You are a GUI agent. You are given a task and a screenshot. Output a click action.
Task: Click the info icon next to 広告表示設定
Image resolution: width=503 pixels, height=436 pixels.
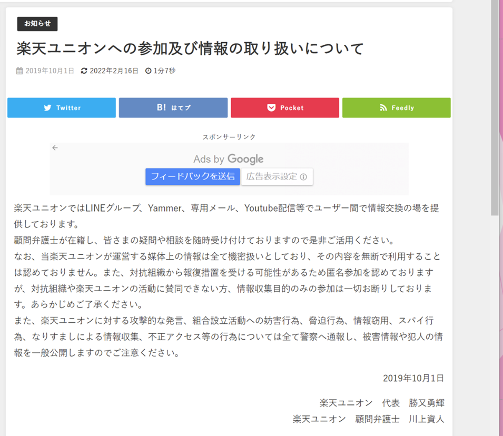click(x=303, y=177)
